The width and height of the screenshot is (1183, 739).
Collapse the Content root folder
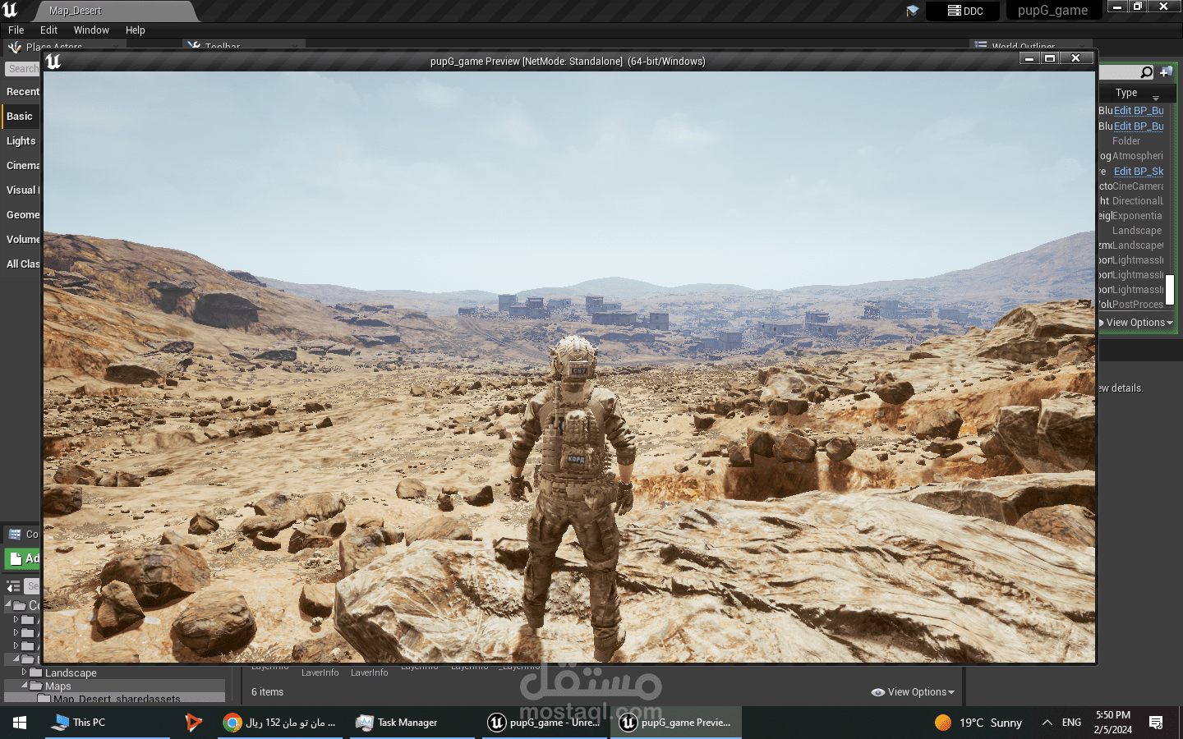8,604
